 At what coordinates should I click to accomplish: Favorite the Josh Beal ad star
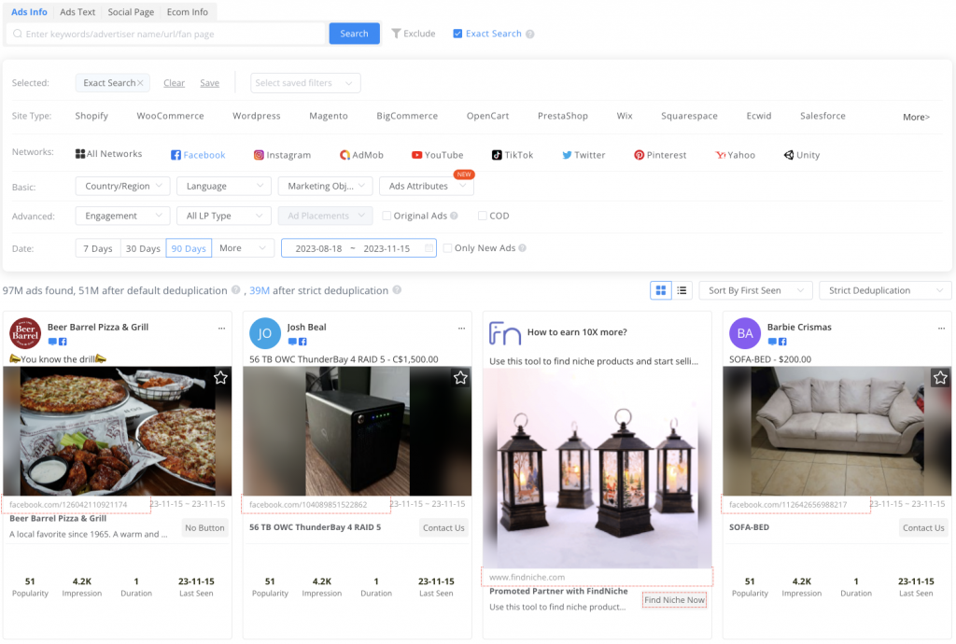460,378
